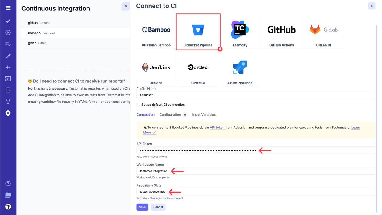The image size is (382, 215).
Task: Open the branches icon in the sidebar
Action: pyautogui.click(x=8, y=101)
